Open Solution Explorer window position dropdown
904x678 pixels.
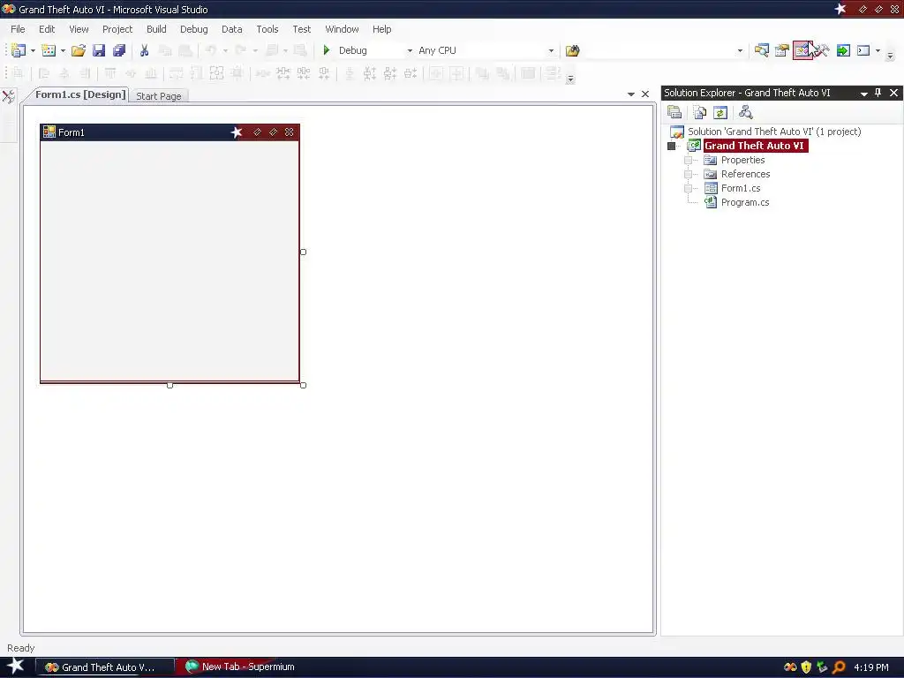pyautogui.click(x=863, y=94)
